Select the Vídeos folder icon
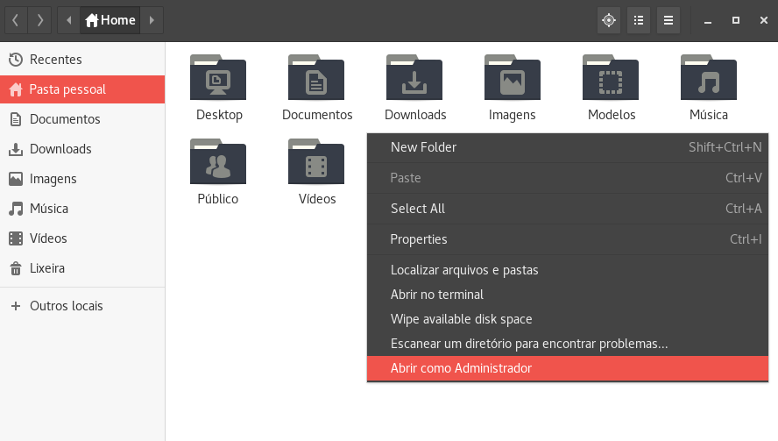 point(316,162)
